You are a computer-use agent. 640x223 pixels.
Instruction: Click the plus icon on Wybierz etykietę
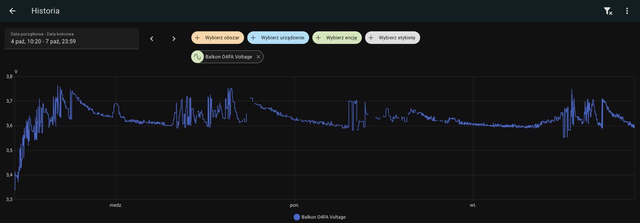click(371, 37)
